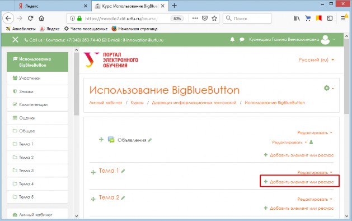Open Тема 1 Редактировать dropdown
Image resolution: width=352 pixels, height=221 pixels.
(315, 172)
